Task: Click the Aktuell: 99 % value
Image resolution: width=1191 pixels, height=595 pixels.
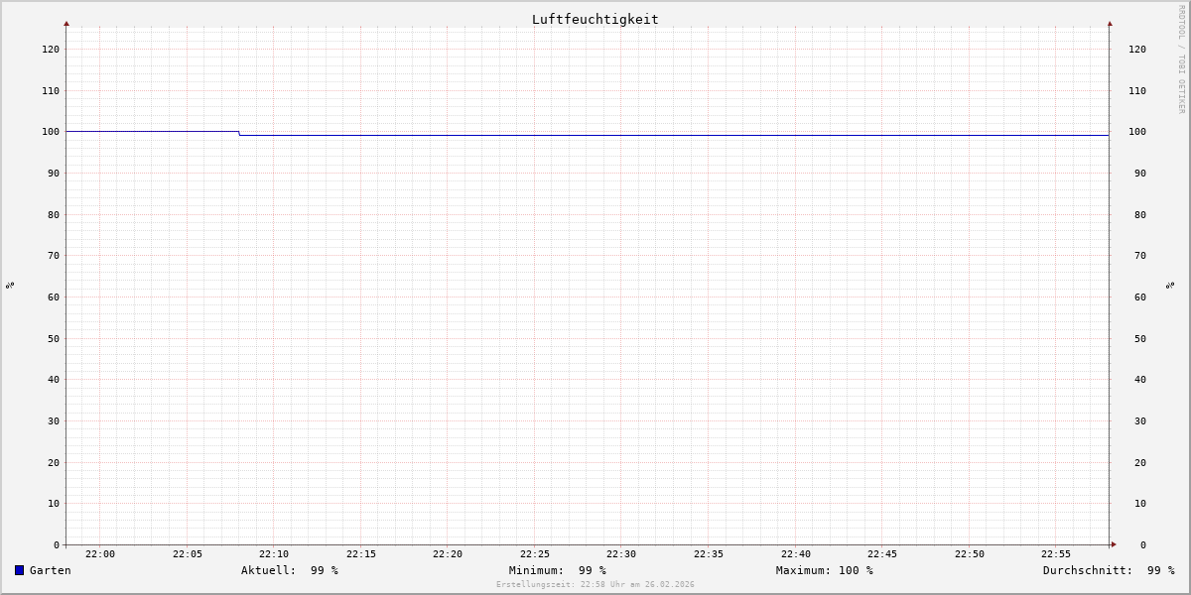Action: [290, 570]
